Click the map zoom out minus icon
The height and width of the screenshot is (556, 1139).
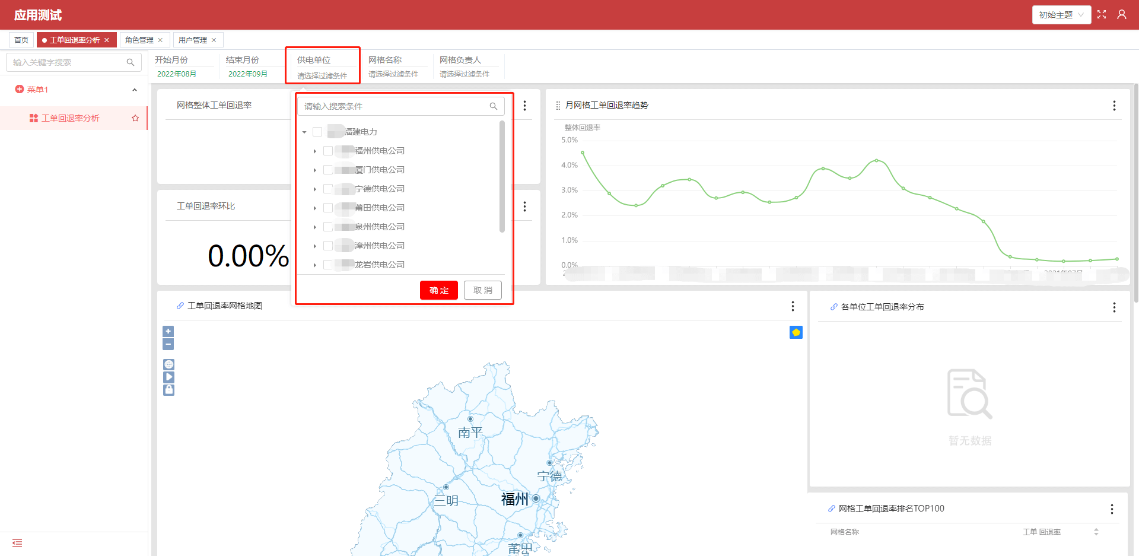[x=168, y=344]
